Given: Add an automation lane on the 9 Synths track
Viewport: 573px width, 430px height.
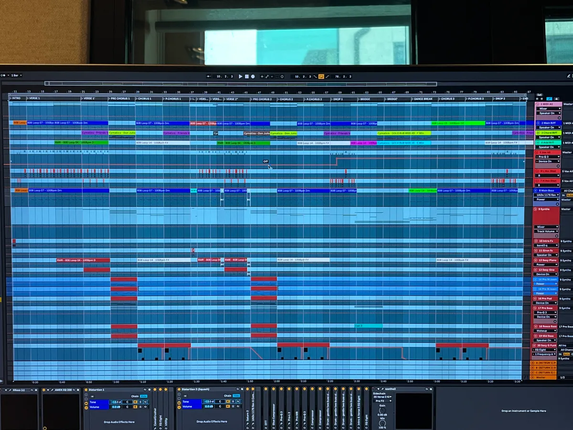Looking at the screenshot, I should tap(557, 236).
